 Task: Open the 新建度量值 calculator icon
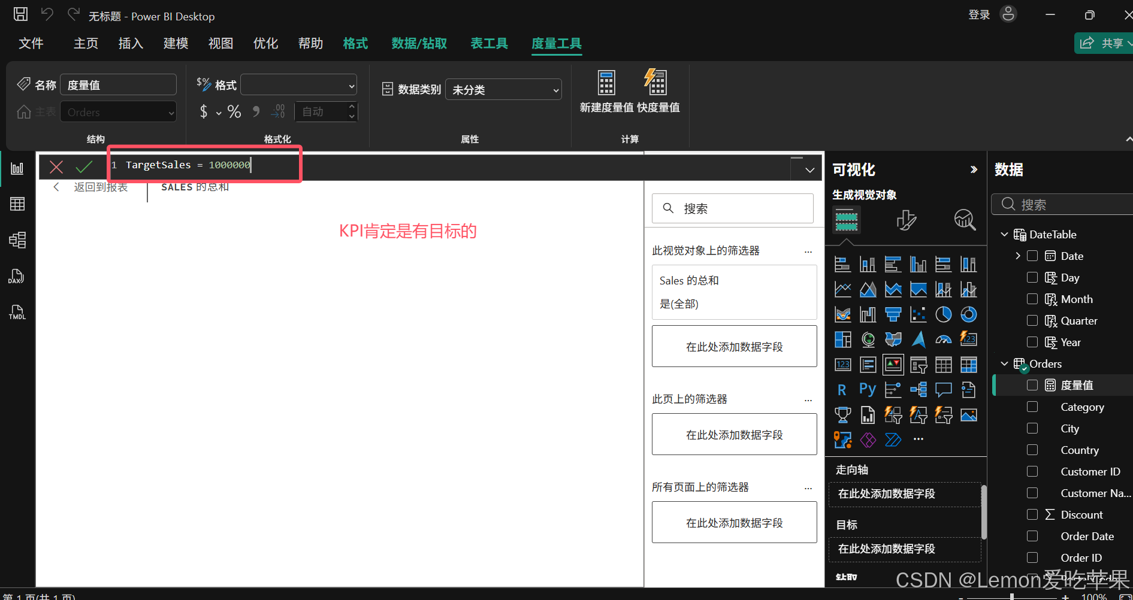pyautogui.click(x=606, y=83)
